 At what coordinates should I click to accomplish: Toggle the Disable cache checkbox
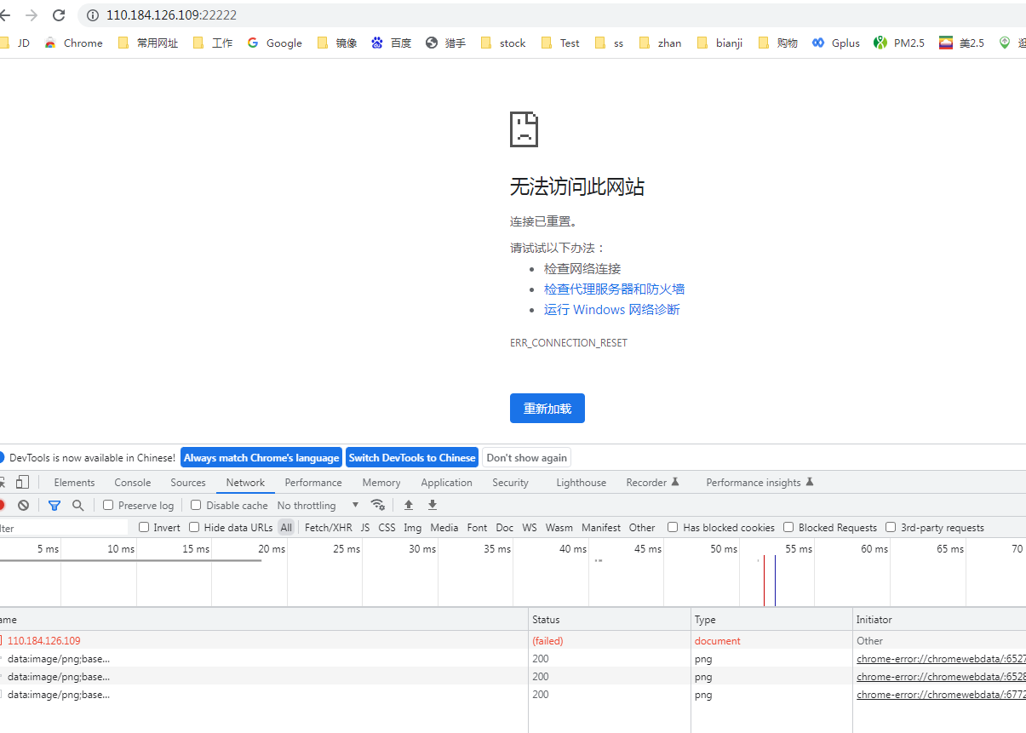click(196, 505)
